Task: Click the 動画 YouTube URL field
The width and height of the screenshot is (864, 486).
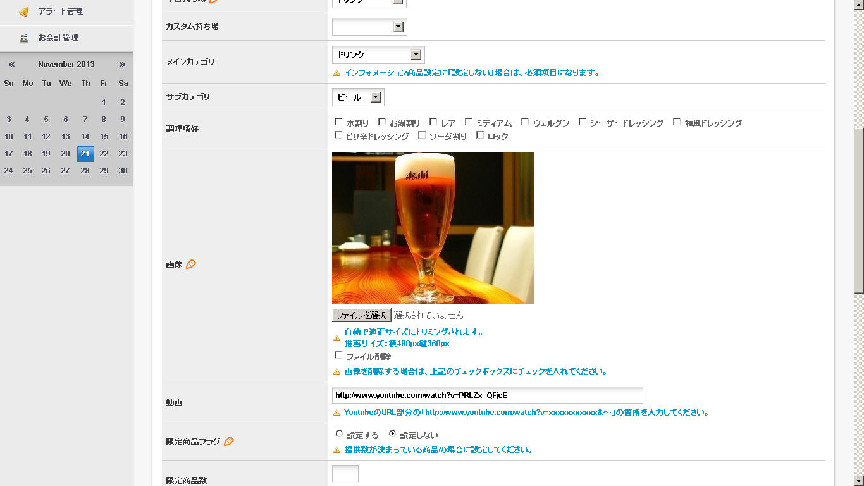Action: (488, 396)
